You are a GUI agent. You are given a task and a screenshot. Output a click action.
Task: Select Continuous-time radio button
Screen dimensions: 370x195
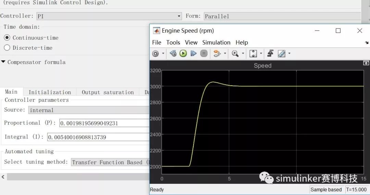coord(7,38)
